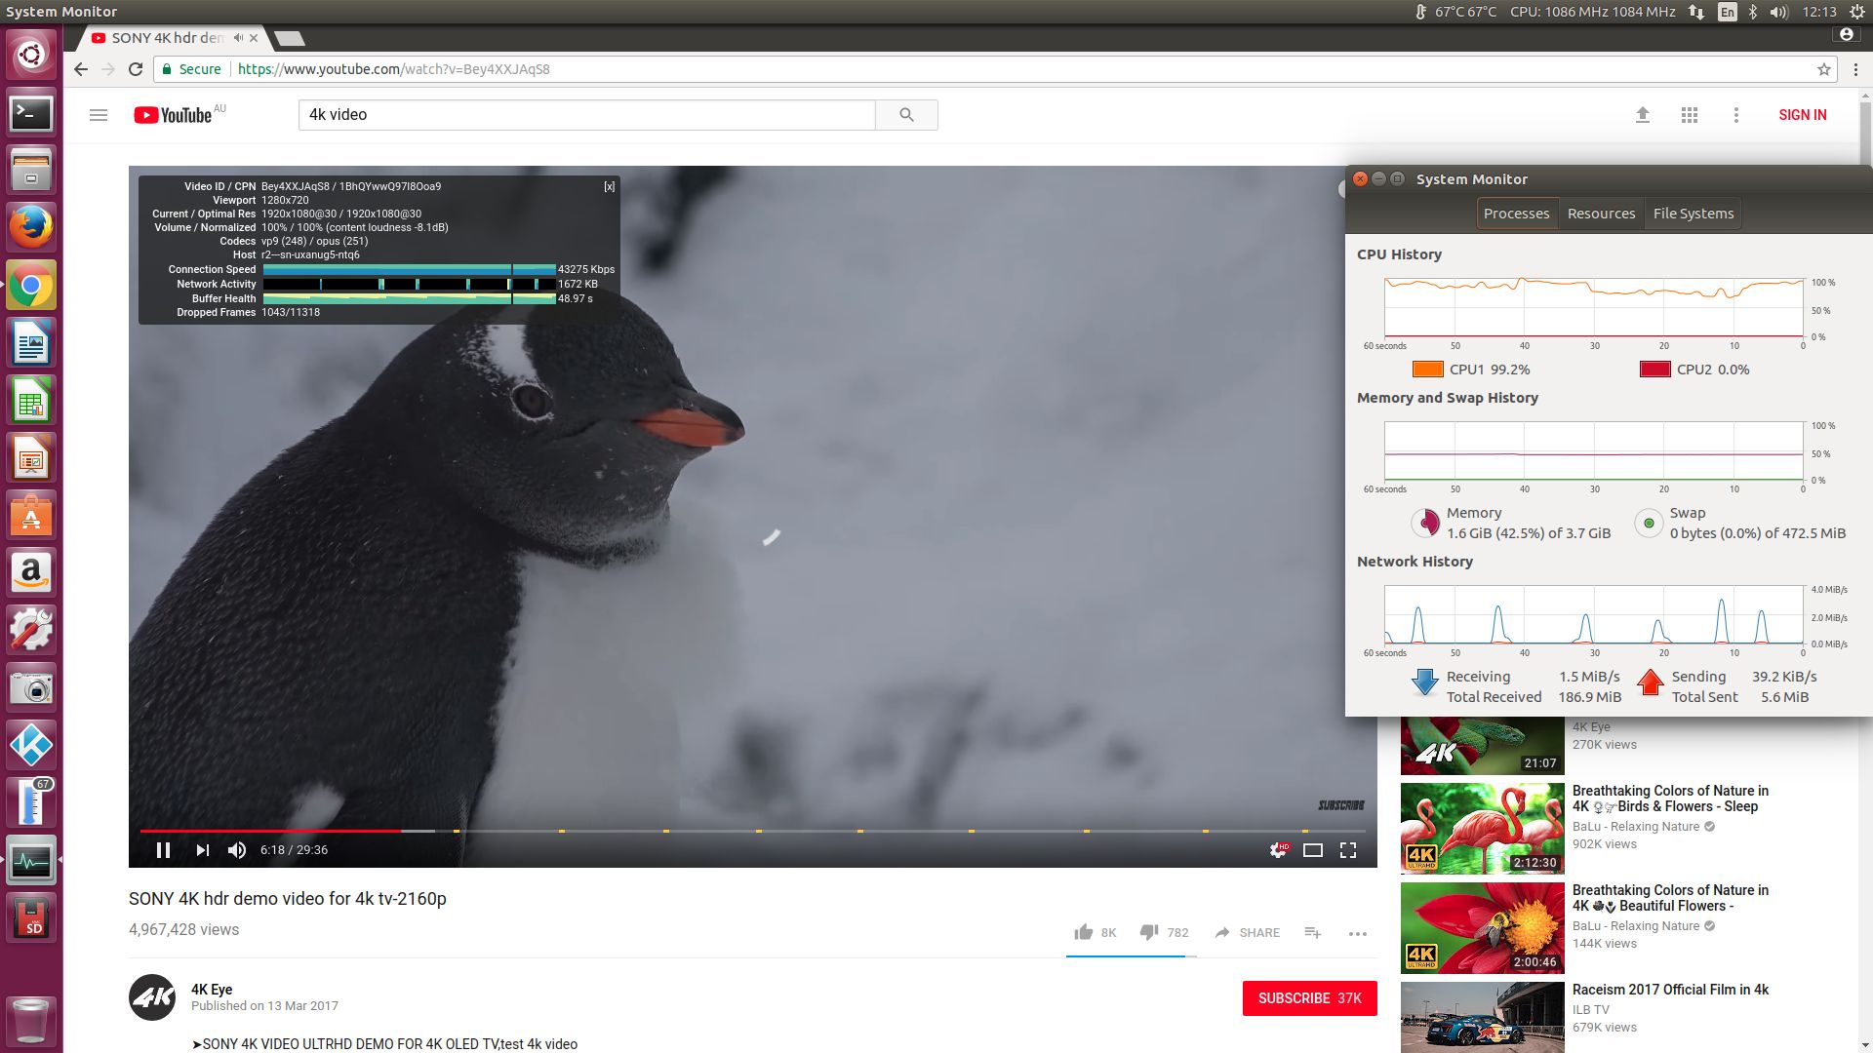This screenshot has width=1873, height=1053.
Task: Toggle theater mode on player
Action: click(1313, 850)
